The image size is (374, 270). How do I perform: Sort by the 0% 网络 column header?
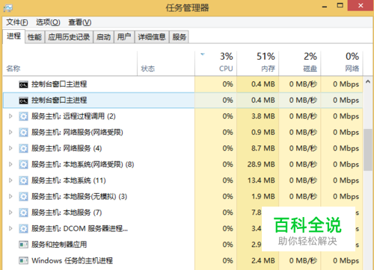point(342,63)
